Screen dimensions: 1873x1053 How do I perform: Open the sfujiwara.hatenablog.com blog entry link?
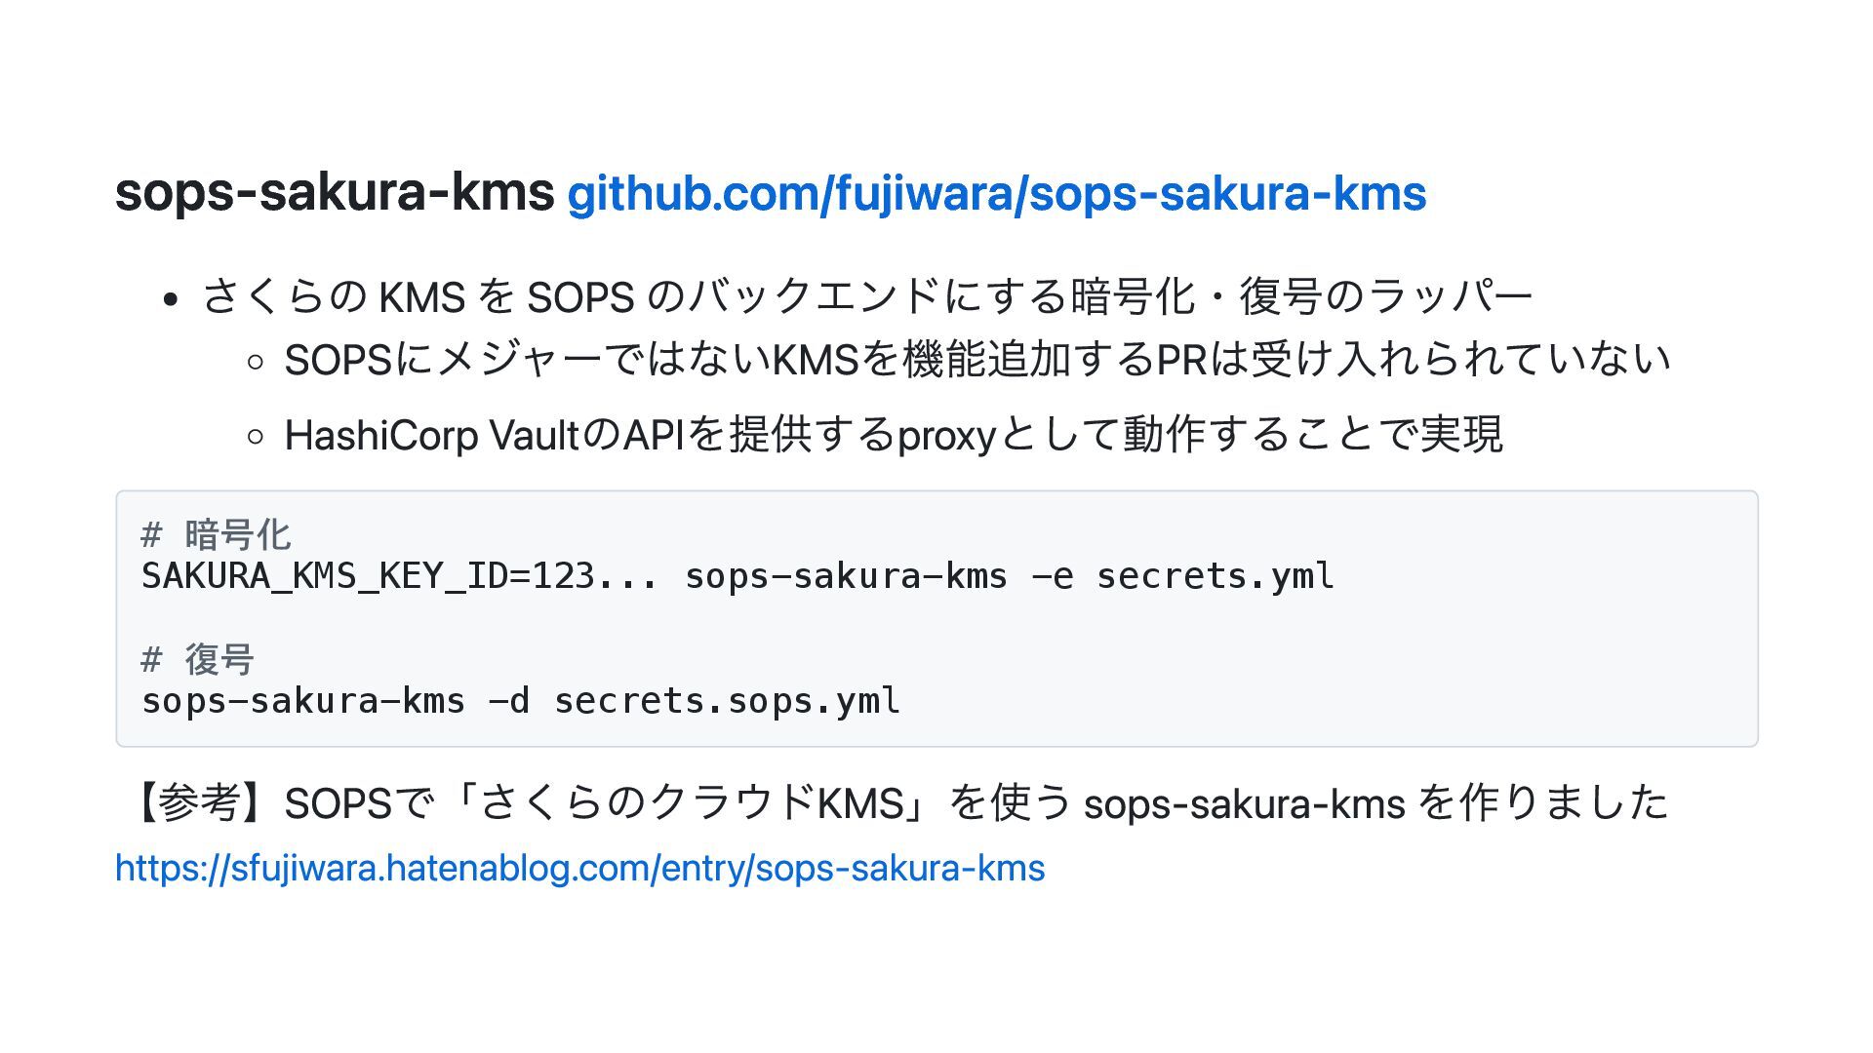coord(579,869)
